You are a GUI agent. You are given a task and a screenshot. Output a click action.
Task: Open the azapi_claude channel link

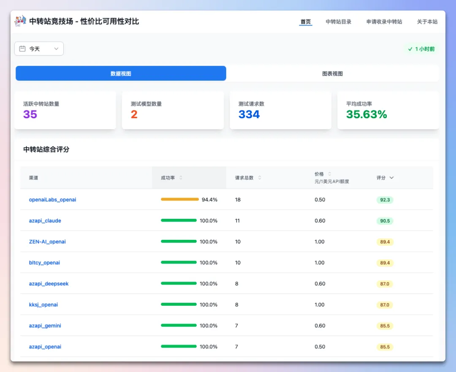tap(45, 220)
